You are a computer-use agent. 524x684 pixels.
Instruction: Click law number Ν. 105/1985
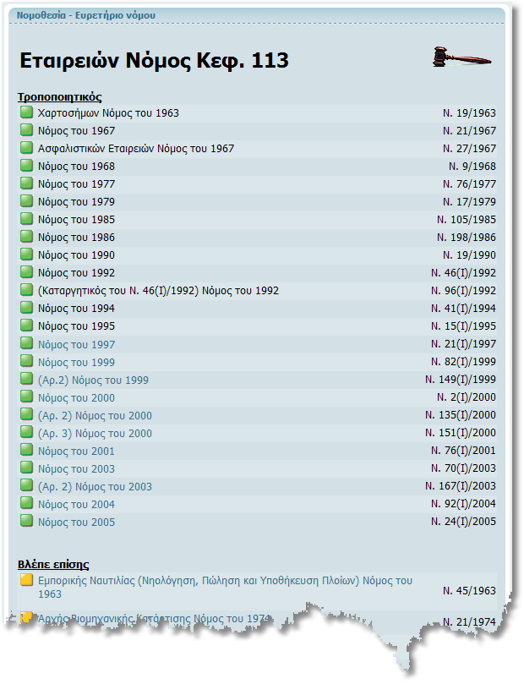click(467, 220)
